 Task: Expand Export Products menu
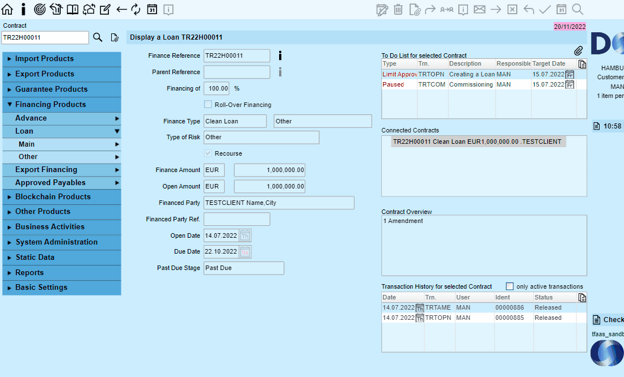62,74
